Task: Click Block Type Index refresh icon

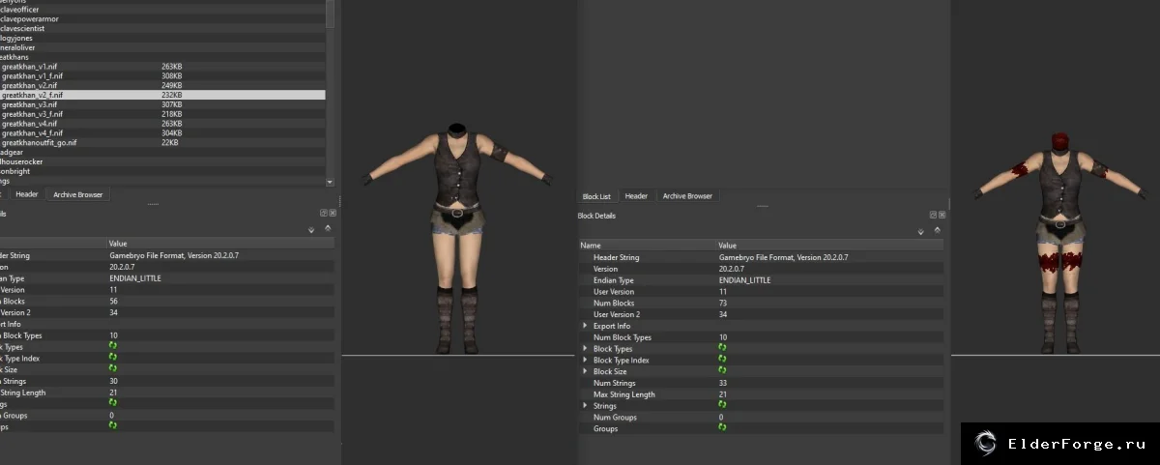Action: 722,360
